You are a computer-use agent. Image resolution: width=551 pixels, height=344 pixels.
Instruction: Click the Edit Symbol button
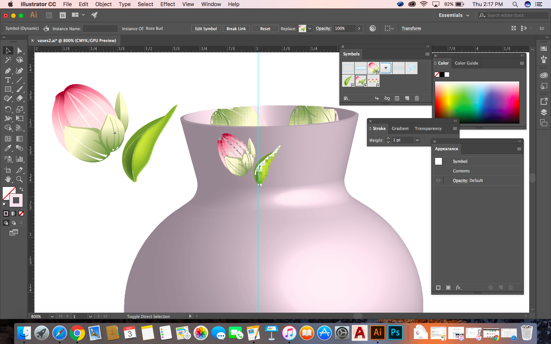pyautogui.click(x=206, y=29)
